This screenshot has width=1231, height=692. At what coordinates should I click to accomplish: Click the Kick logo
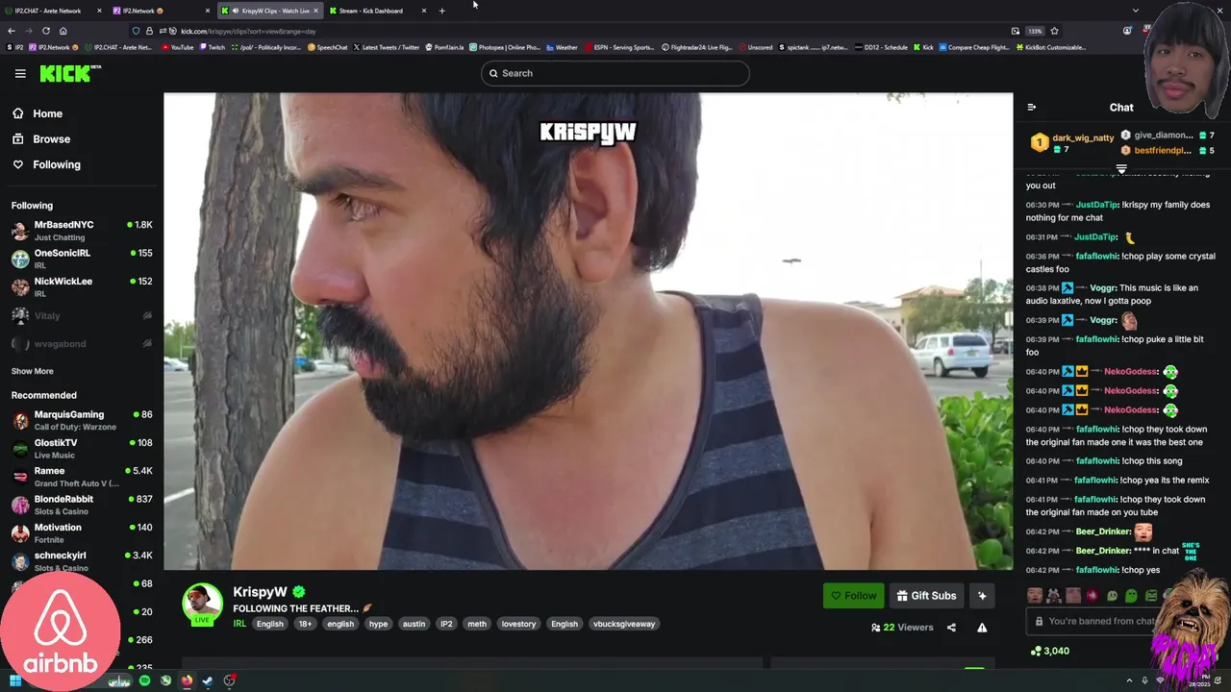click(70, 73)
